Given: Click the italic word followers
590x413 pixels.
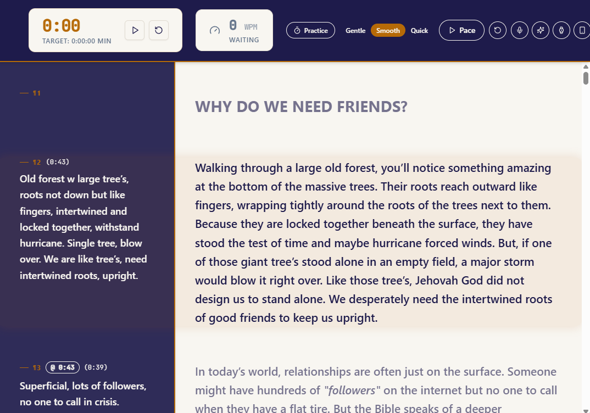Looking at the screenshot, I should [x=352, y=390].
